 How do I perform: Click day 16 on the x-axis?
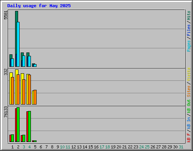(96, 147)
